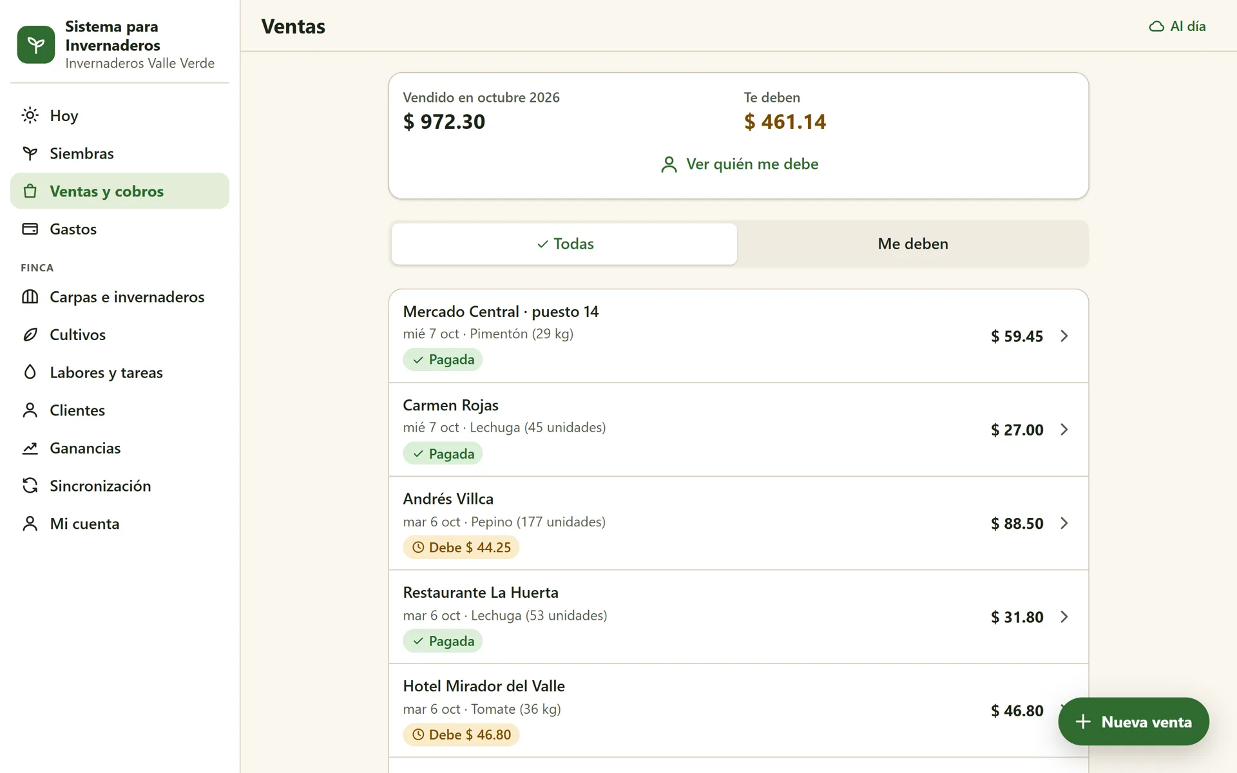Open the Siembras section
1237x773 pixels.
(x=120, y=153)
